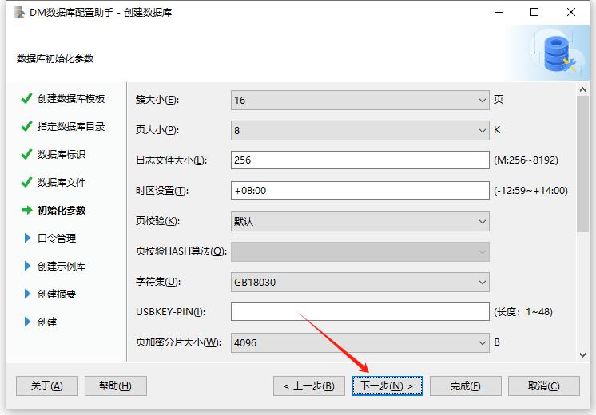Focus the USBKEY-PIN text field
596x415 pixels.
tap(360, 312)
